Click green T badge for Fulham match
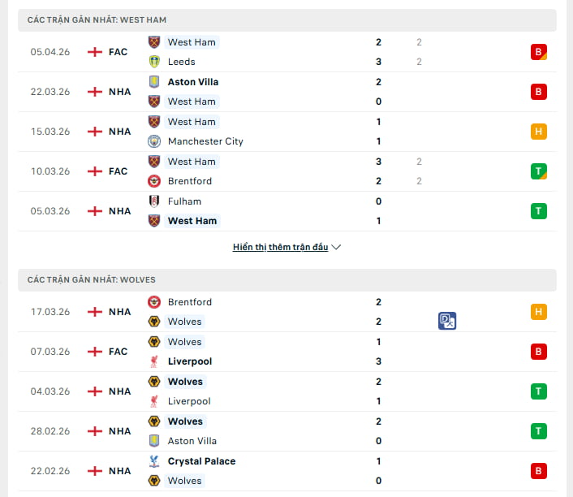Screen dimensions: 573x497 pyautogui.click(x=538, y=211)
